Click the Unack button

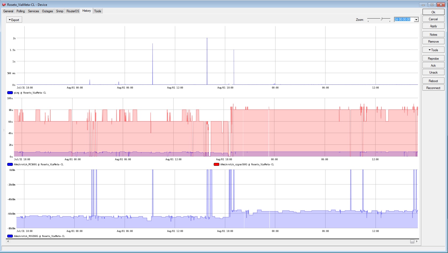pyautogui.click(x=433, y=72)
